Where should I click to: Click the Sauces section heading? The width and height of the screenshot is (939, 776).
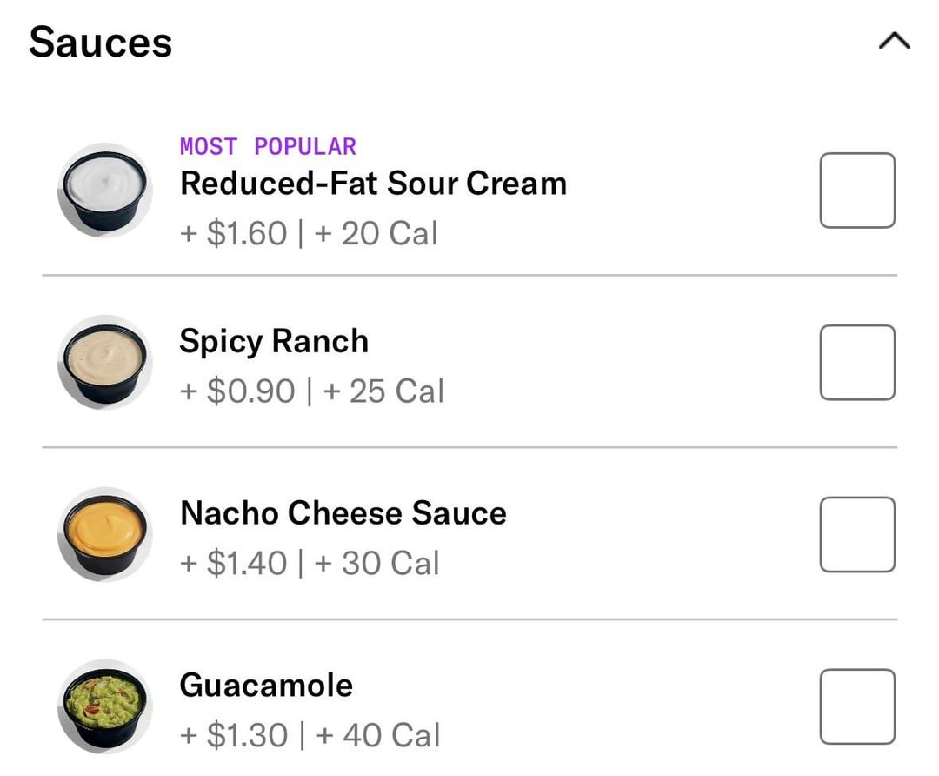pos(101,43)
